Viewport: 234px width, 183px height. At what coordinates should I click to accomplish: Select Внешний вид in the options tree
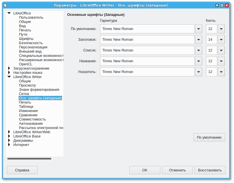pyautogui.click(x=30, y=51)
